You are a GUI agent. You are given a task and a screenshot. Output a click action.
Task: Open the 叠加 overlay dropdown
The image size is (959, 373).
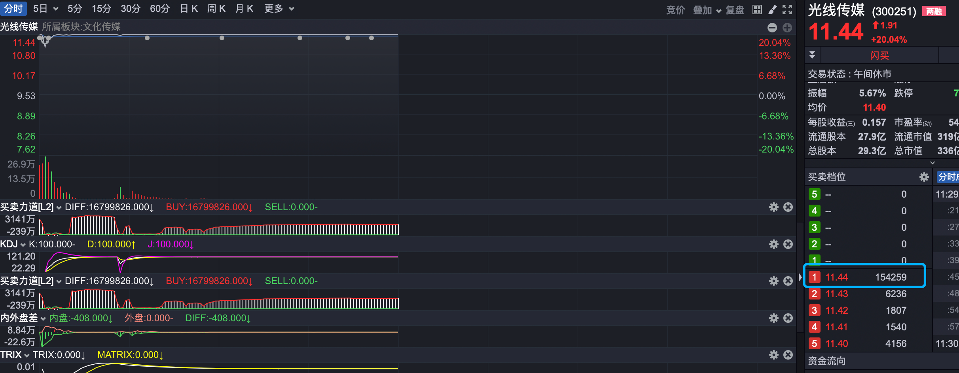pyautogui.click(x=707, y=10)
